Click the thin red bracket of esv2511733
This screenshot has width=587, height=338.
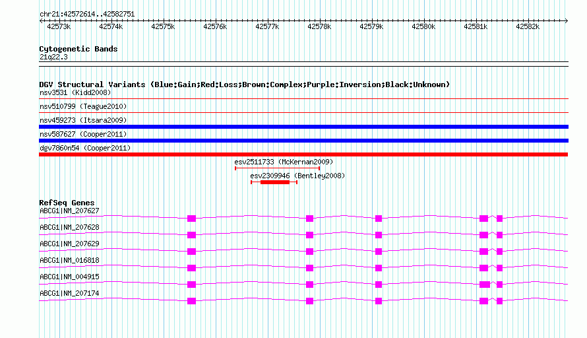click(x=277, y=168)
